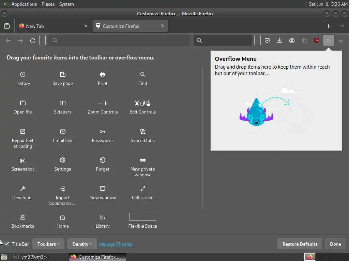Select the New window item icon

point(102,189)
